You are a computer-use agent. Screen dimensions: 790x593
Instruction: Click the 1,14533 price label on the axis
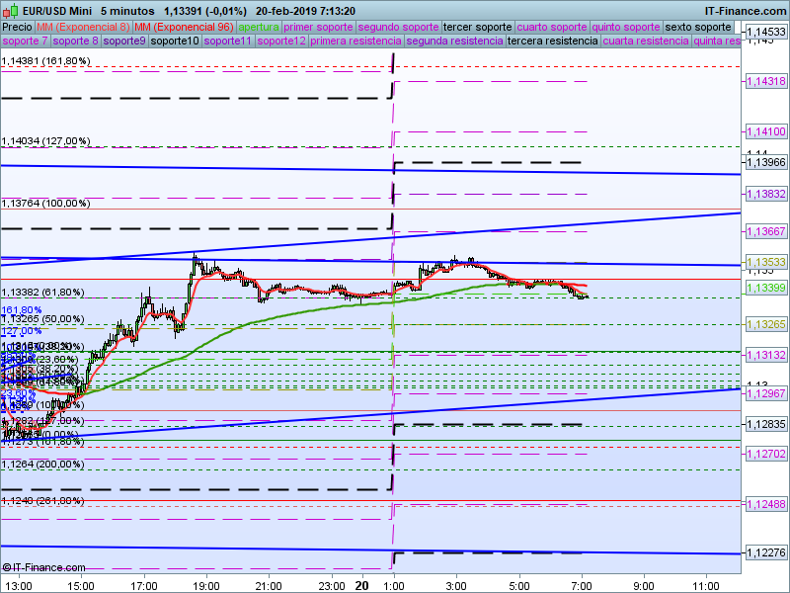point(766,33)
